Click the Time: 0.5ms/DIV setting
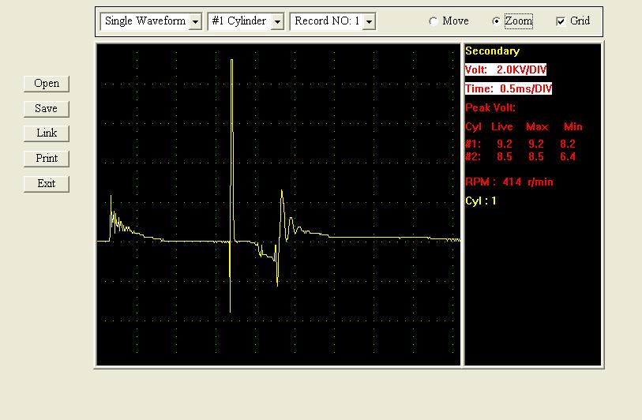This screenshot has height=420, width=642. (x=509, y=88)
